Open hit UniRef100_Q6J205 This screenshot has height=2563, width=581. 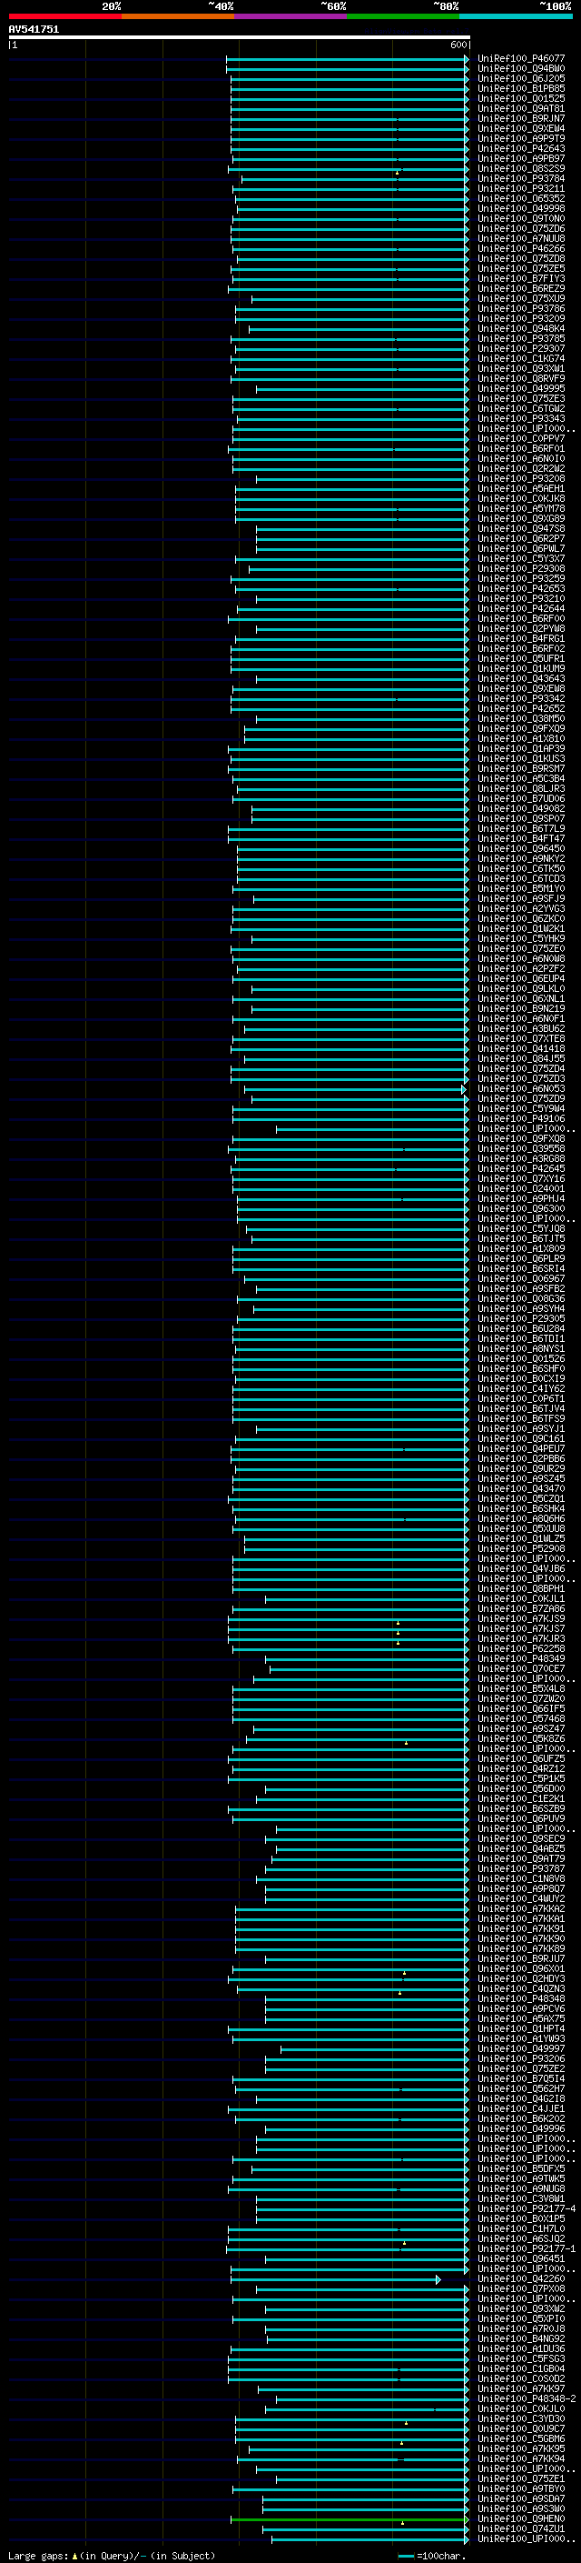click(x=521, y=78)
